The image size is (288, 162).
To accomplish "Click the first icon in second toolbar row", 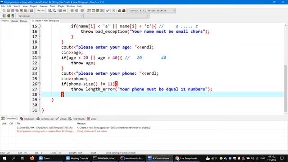I will [x=4, y=16].
